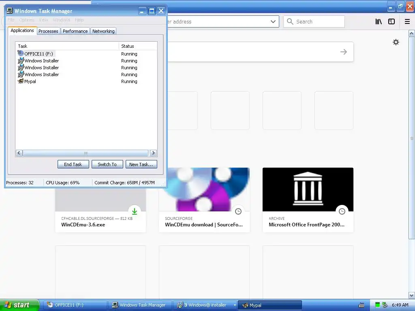Click the Task column header
Screen dimensions: 415x311
[x=67, y=46]
